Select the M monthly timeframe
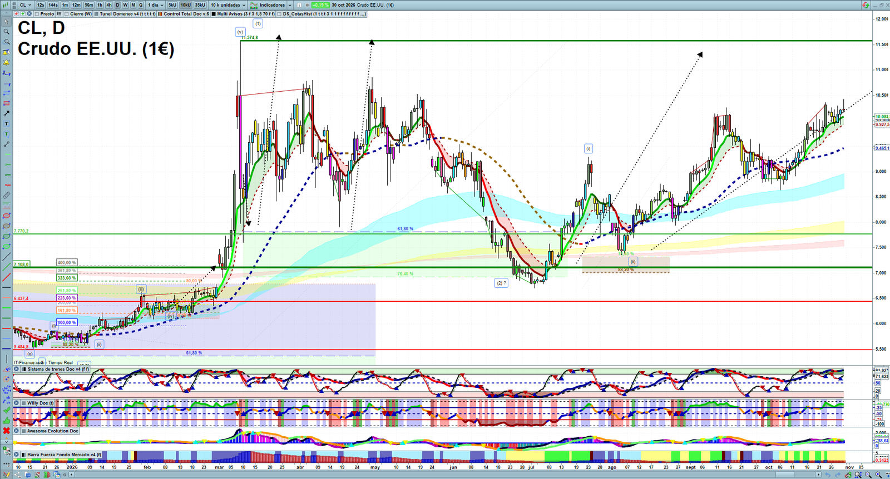Screen dimensions: 890x479 point(133,5)
